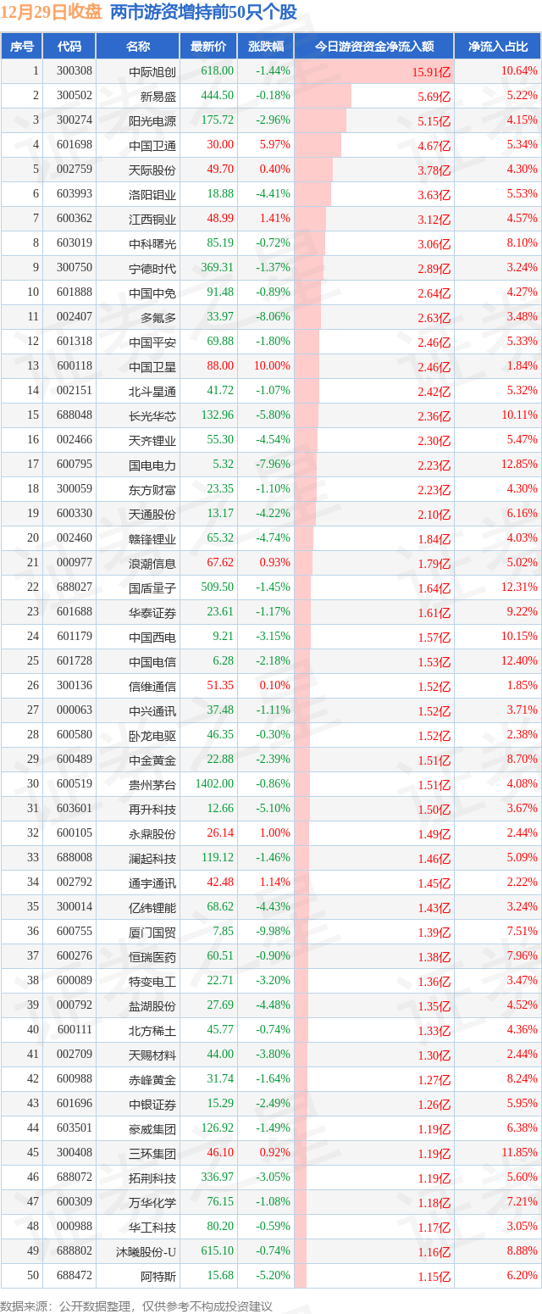
Task: Click the -8.06% change of 多氟多
Action: tap(274, 317)
